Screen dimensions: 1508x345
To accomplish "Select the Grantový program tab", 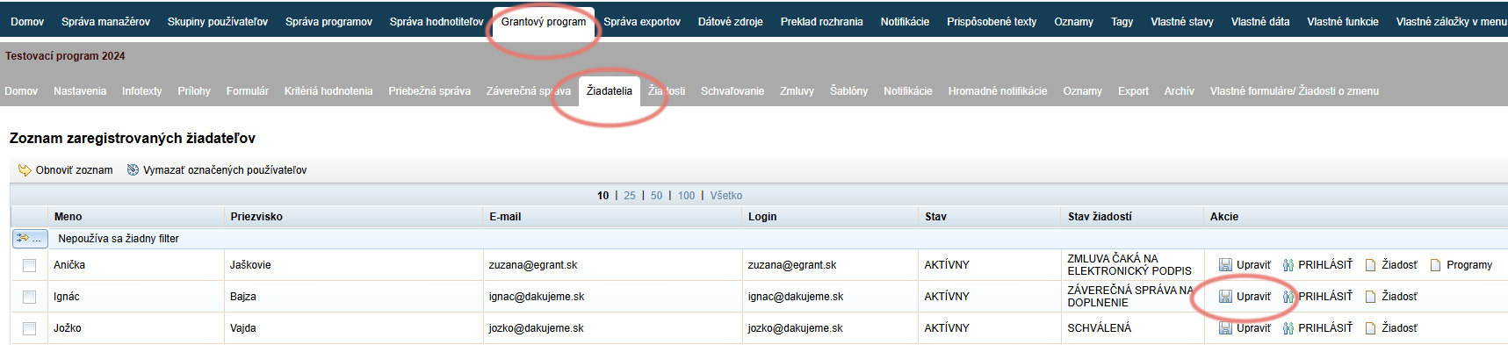I will (x=544, y=22).
